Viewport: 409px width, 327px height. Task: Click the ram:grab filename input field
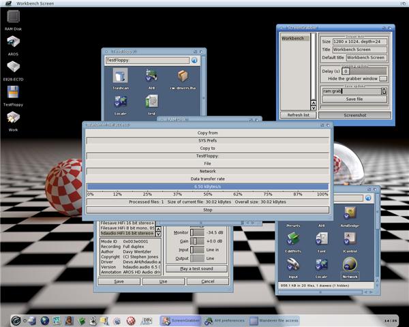pyautogui.click(x=350, y=90)
